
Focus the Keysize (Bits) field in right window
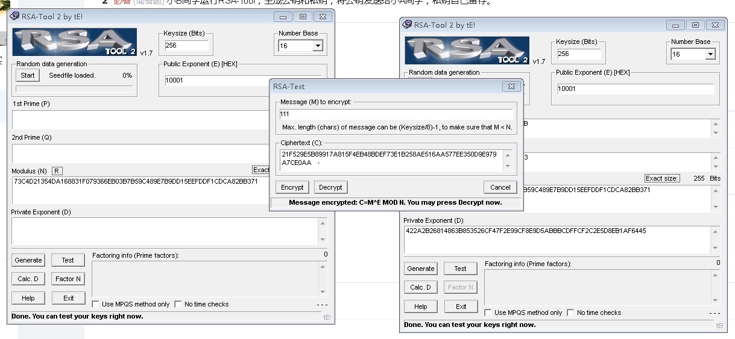pos(579,54)
